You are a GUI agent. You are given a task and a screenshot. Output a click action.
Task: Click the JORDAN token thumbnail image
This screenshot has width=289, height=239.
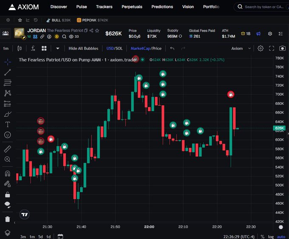coord(20,33)
